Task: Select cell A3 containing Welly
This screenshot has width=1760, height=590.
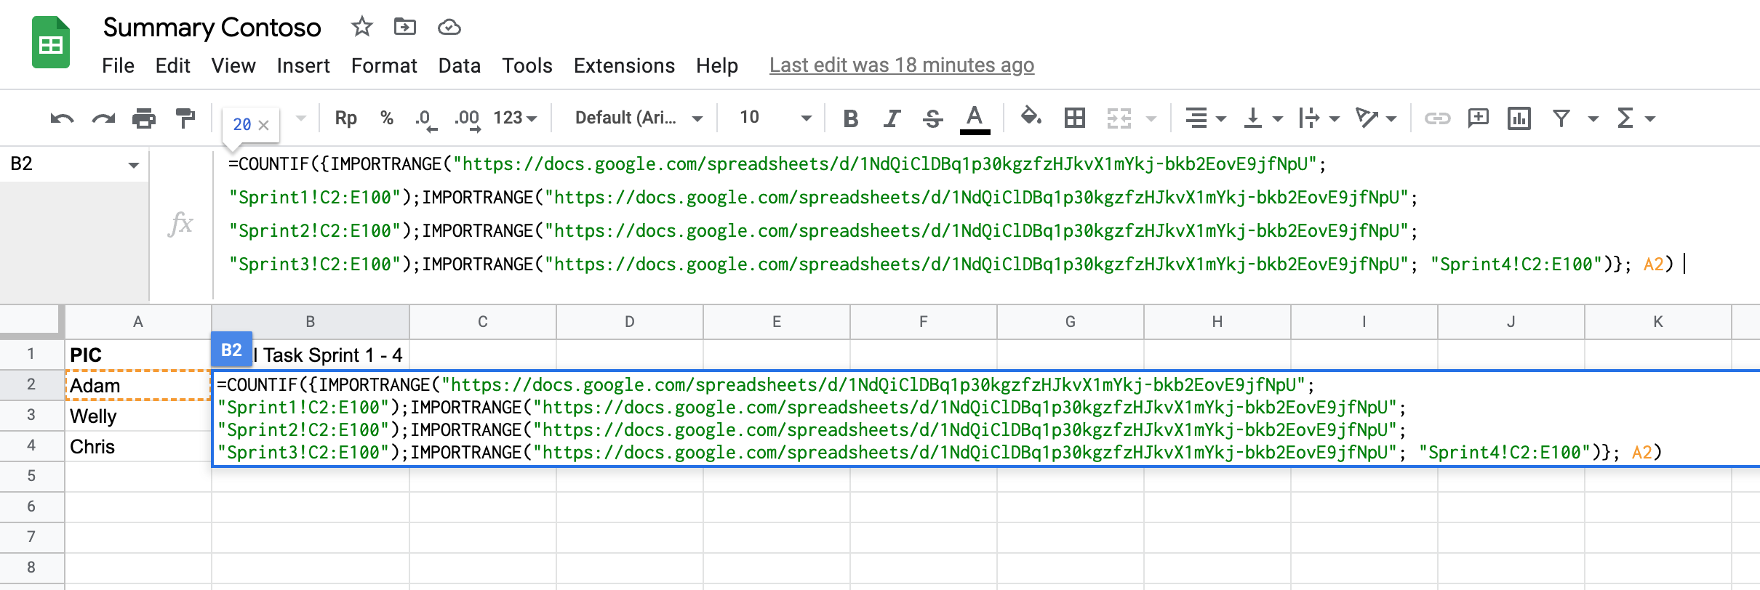Action: click(137, 416)
